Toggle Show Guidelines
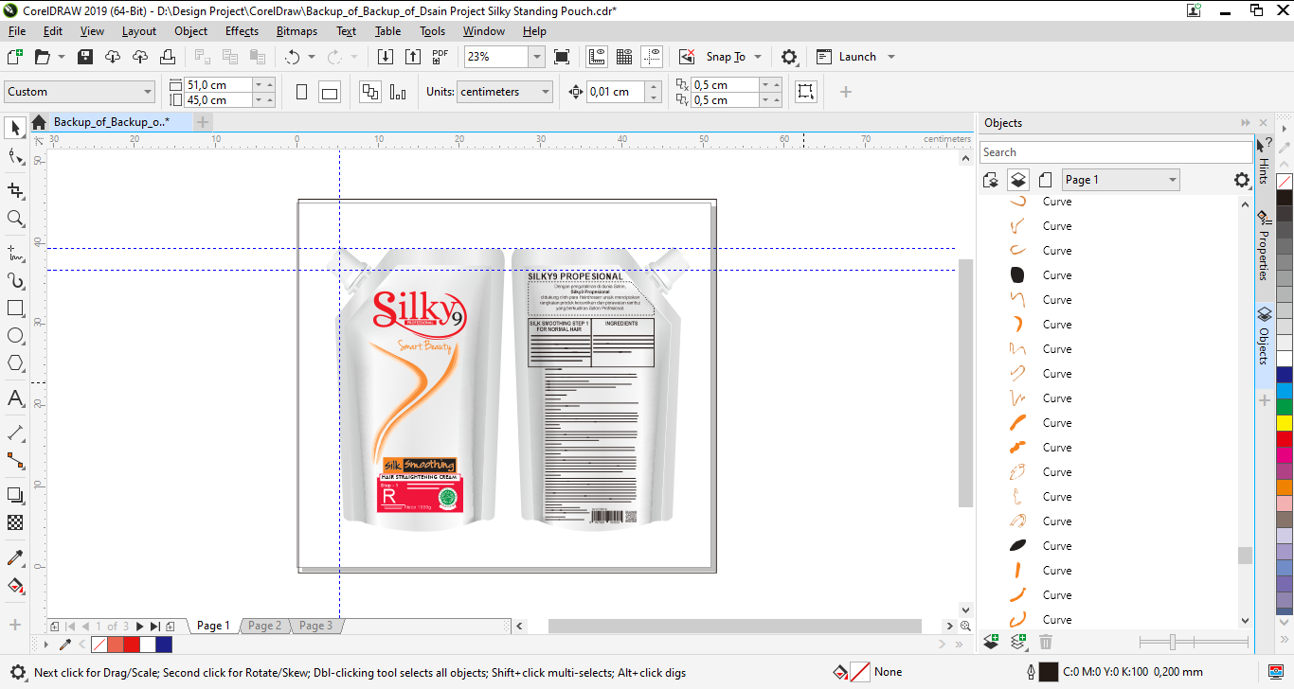 652,57
